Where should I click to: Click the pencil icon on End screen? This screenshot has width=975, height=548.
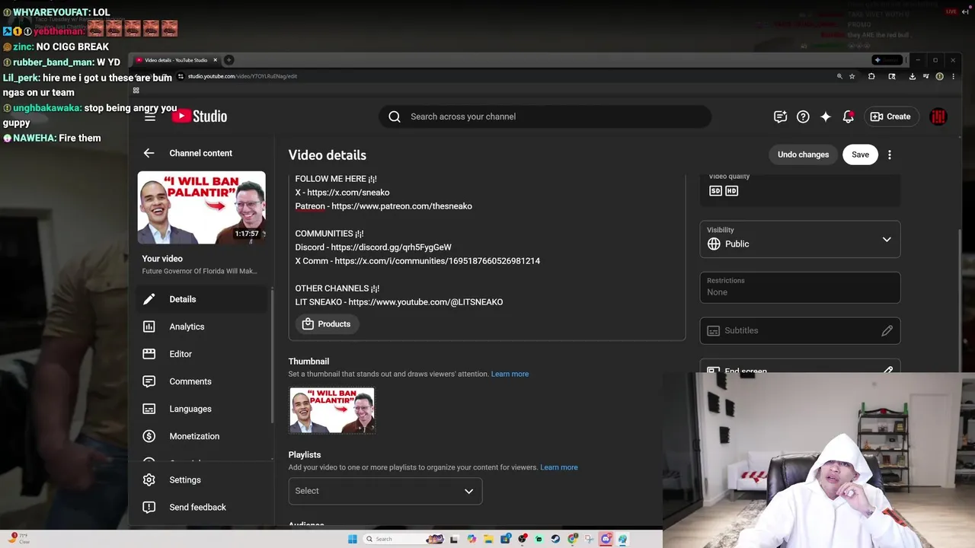pos(887,370)
